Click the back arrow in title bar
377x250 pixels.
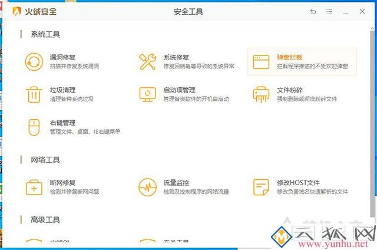pos(313,11)
